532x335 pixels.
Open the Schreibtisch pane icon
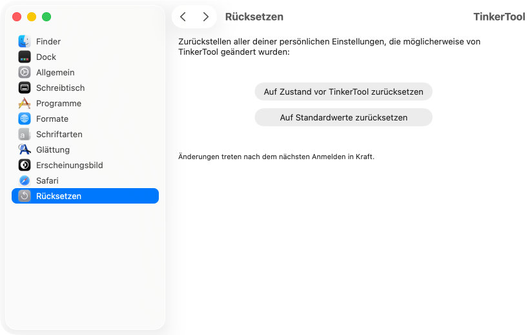point(25,88)
